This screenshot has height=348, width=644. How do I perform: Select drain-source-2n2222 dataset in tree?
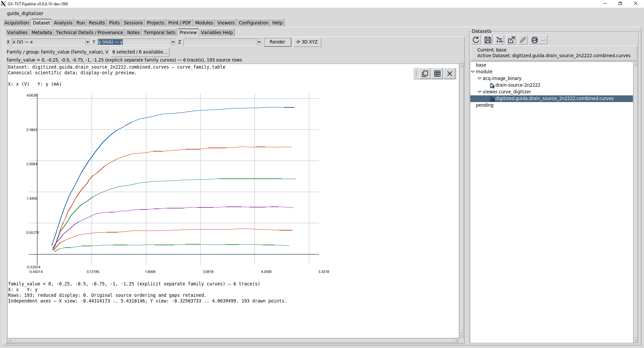[x=518, y=85]
